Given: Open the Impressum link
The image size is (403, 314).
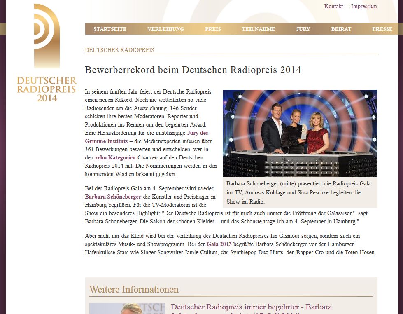Looking at the screenshot, I should (364, 7).
